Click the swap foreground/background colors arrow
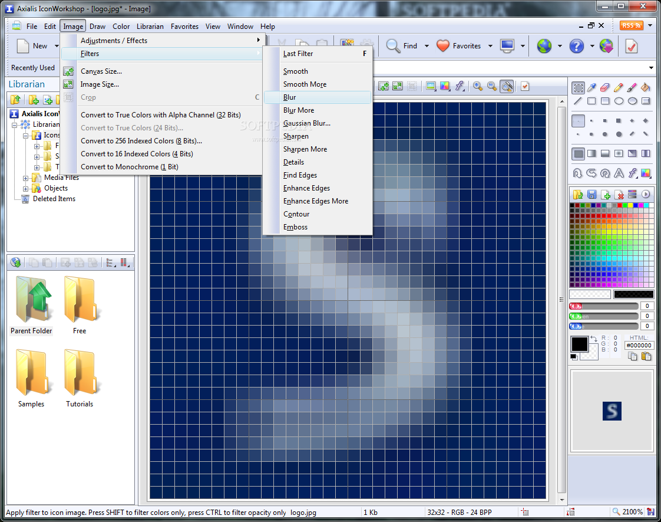This screenshot has width=661, height=522. click(x=594, y=339)
